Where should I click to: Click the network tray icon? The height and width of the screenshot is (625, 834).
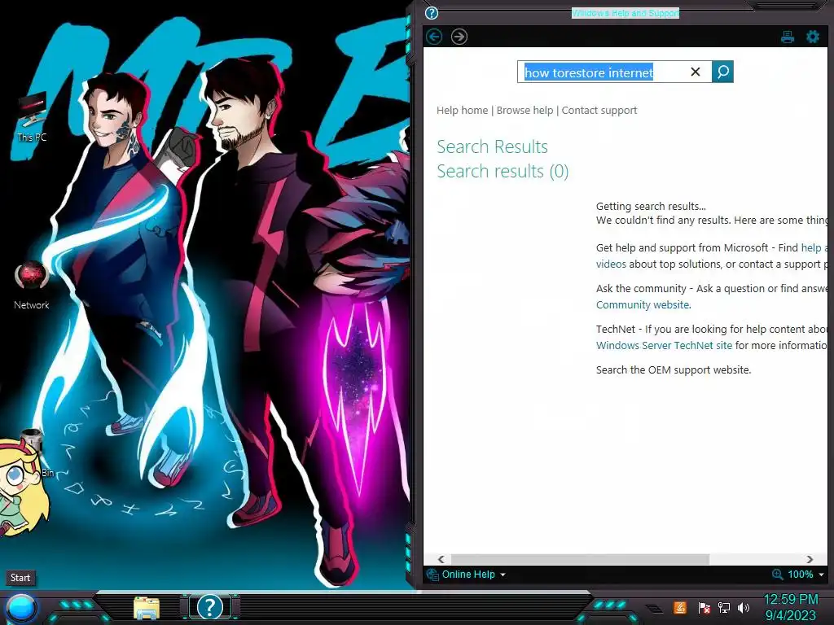[723, 607]
